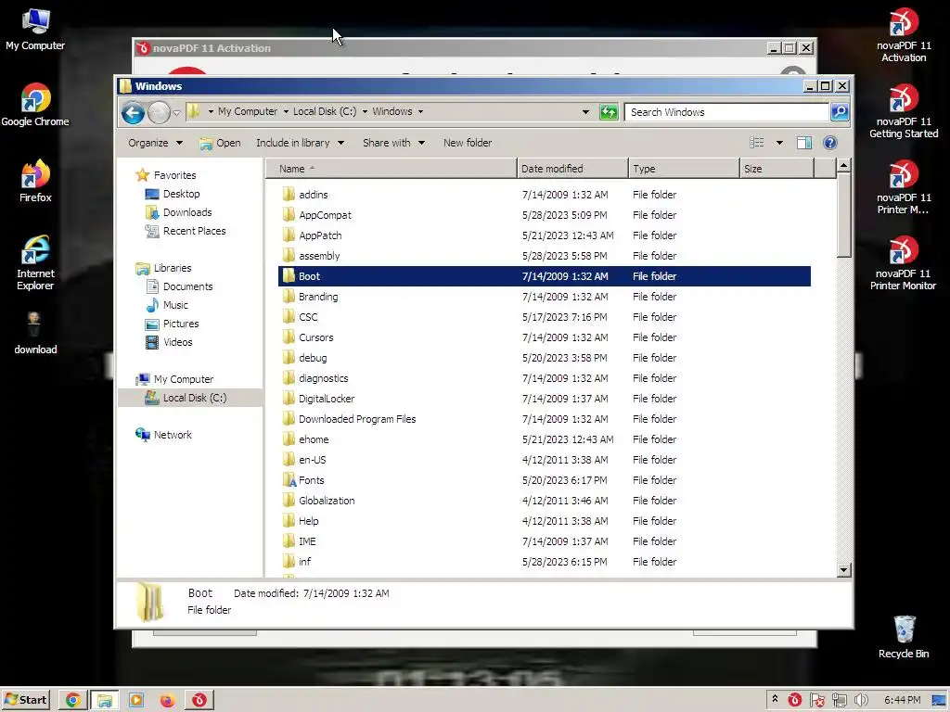The image size is (950, 712).
Task: Click the Chrome icon in the taskbar
Action: click(x=72, y=701)
